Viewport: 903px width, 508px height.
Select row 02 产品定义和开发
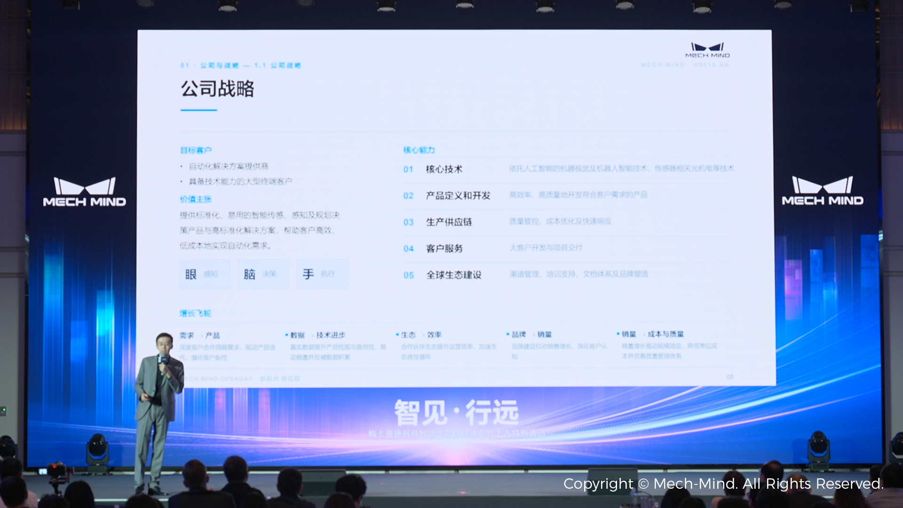point(568,195)
